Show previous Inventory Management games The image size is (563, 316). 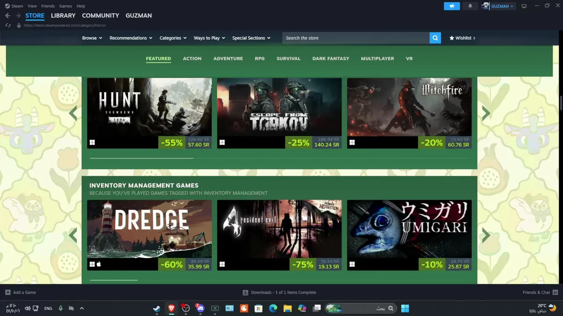point(73,235)
